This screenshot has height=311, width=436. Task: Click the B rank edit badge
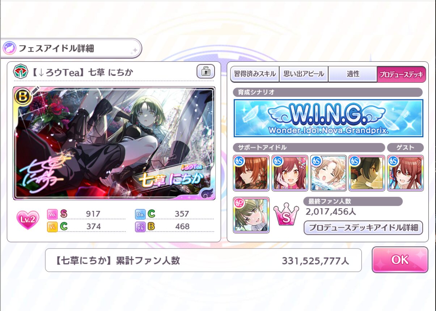click(23, 96)
